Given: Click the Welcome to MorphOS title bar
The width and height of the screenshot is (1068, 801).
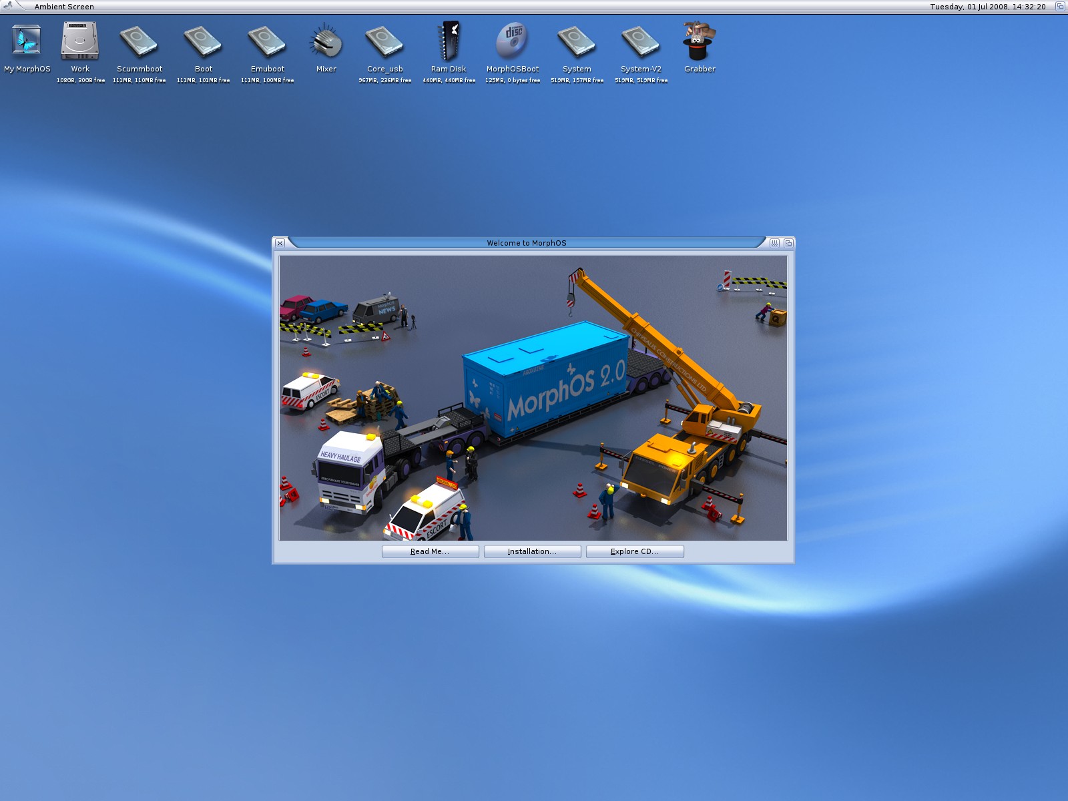Looking at the screenshot, I should [x=527, y=243].
